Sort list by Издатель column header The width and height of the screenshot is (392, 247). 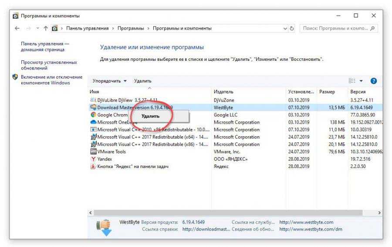223,92
